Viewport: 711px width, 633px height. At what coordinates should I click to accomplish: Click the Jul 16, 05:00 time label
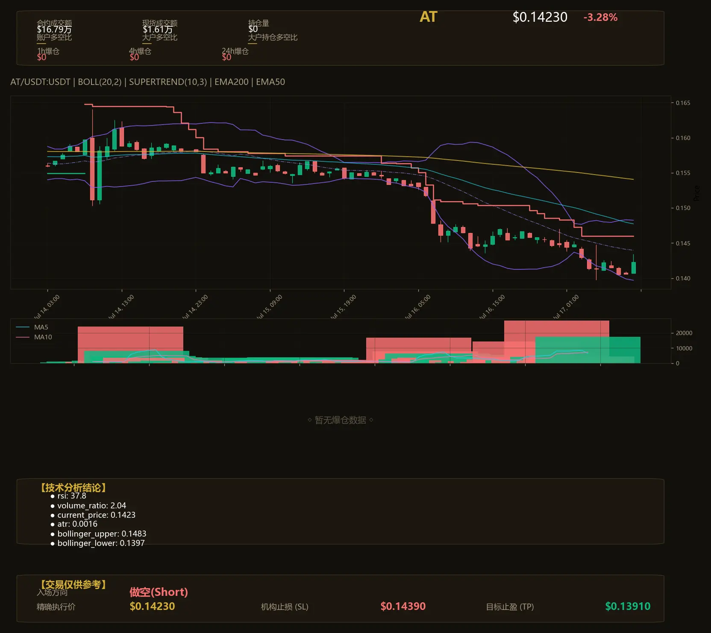coord(417,307)
